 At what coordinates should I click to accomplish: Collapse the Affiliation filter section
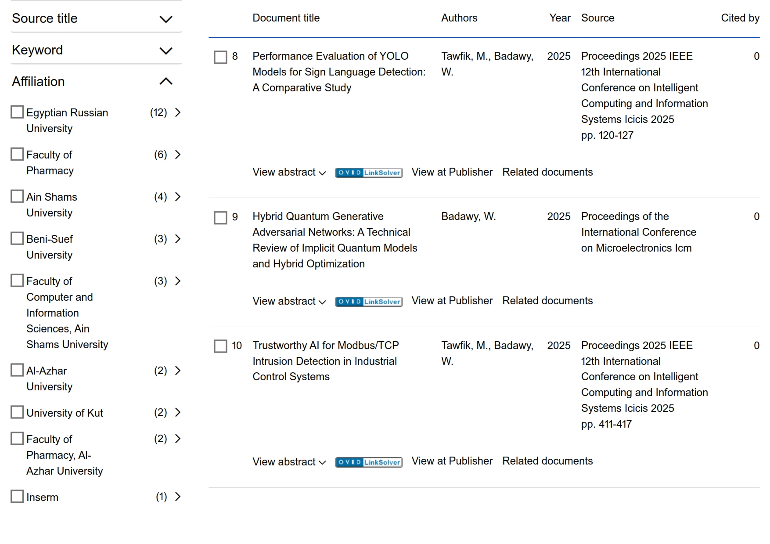(166, 81)
